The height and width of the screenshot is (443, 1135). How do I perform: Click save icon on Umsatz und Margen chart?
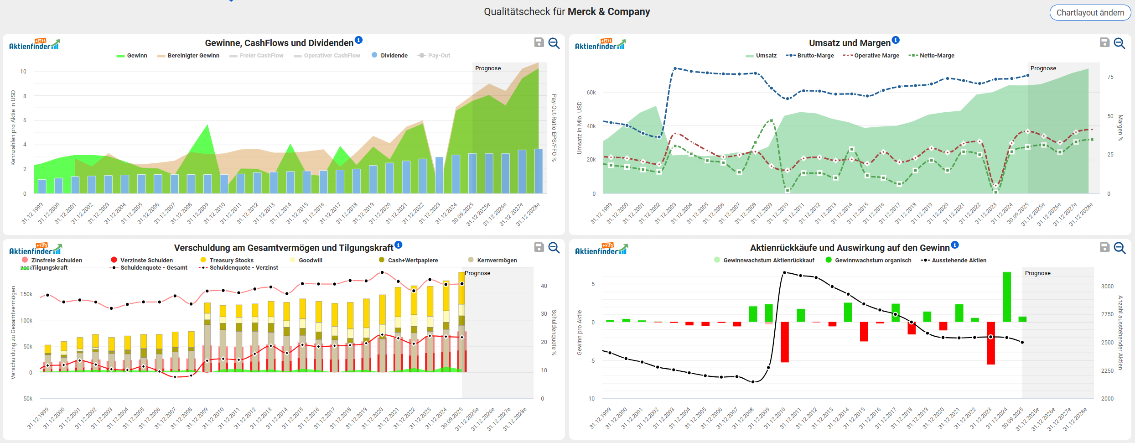1104,42
